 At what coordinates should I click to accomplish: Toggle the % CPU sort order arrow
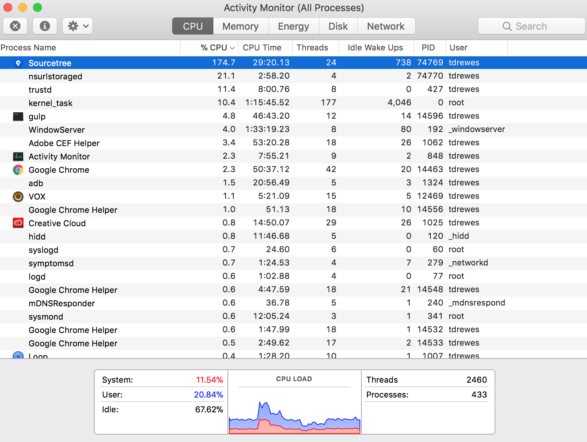[232, 48]
